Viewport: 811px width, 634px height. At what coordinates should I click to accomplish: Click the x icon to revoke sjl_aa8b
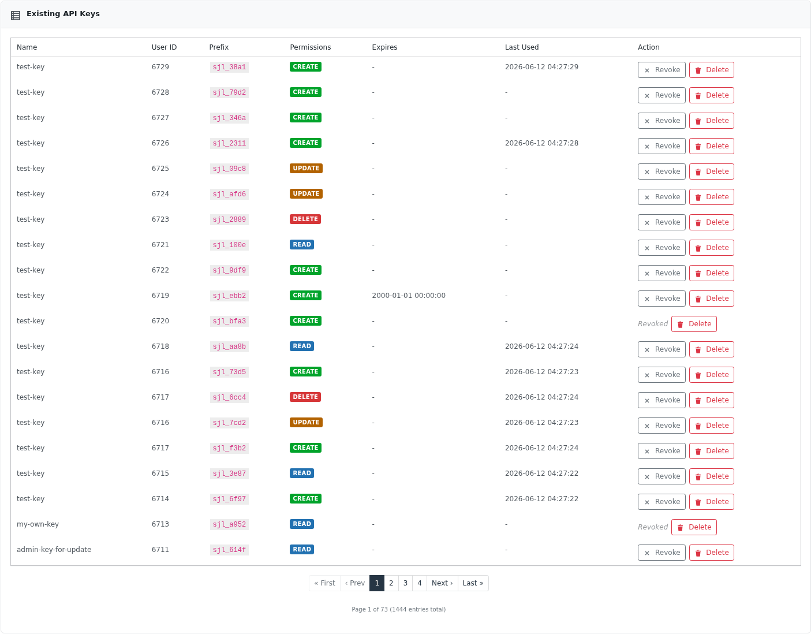[x=647, y=350]
